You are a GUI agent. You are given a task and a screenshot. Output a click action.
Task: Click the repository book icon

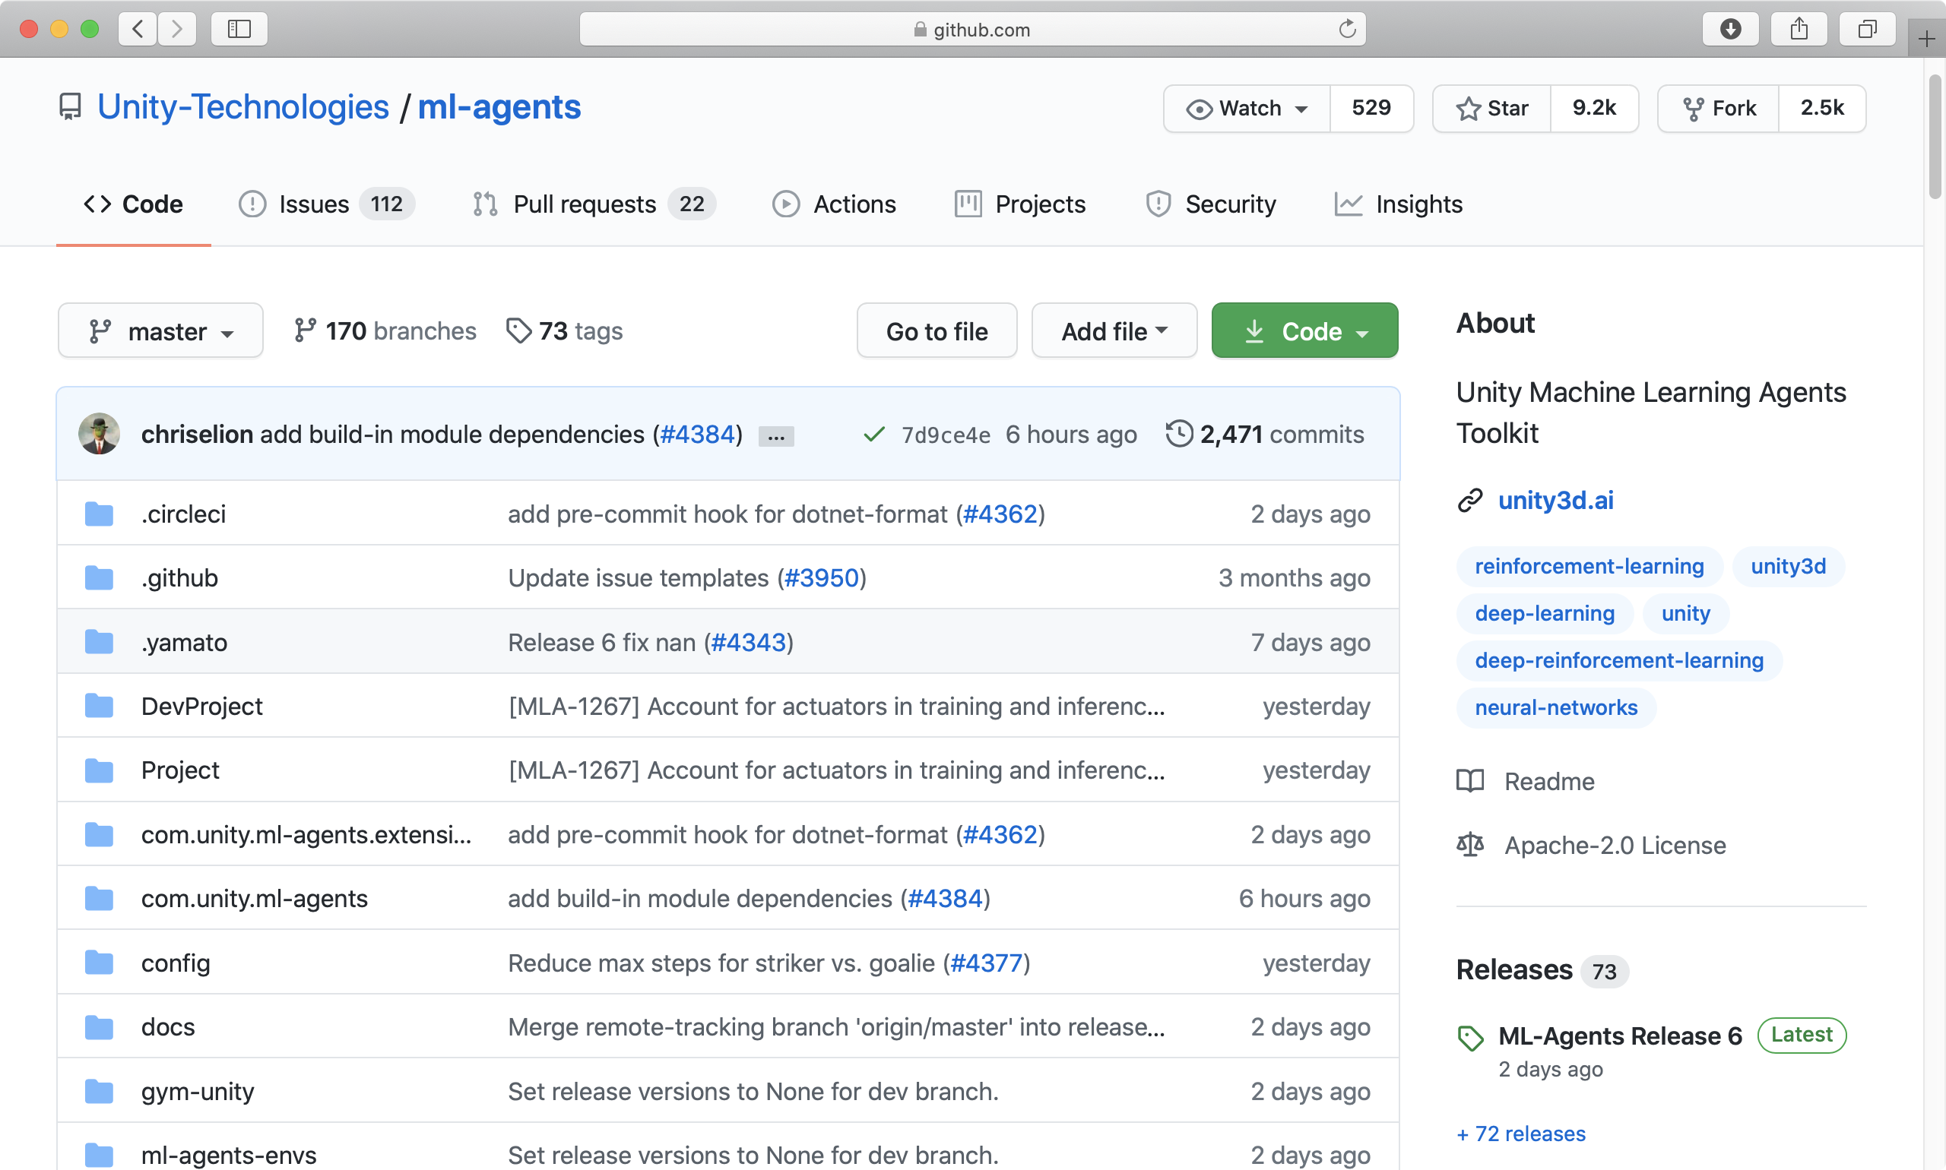[70, 107]
